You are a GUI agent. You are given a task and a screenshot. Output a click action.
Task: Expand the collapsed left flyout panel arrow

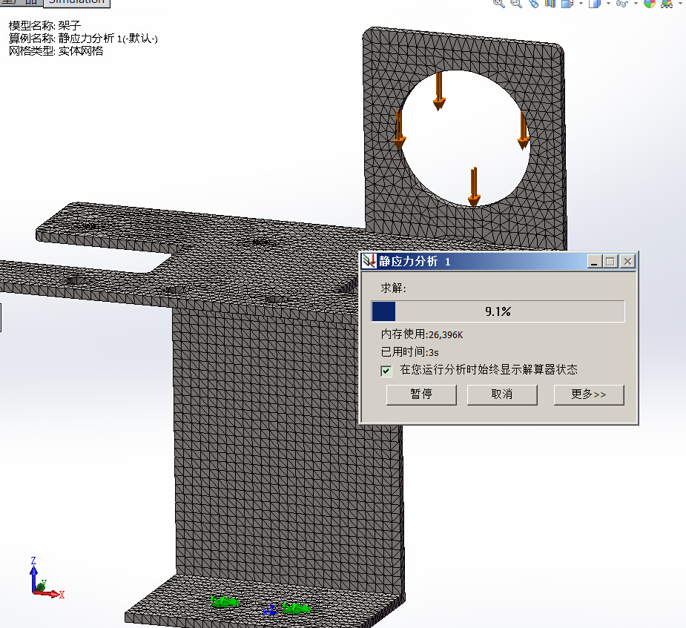pyautogui.click(x=2, y=318)
